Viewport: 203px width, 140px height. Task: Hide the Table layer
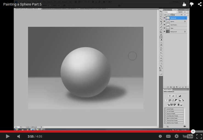point(164,28)
